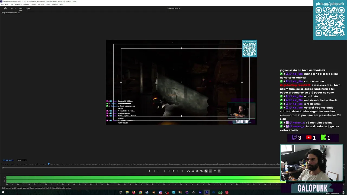Open Program: cabin factory panel menu
Viewport: 347px width, 195px height.
click(19, 12)
